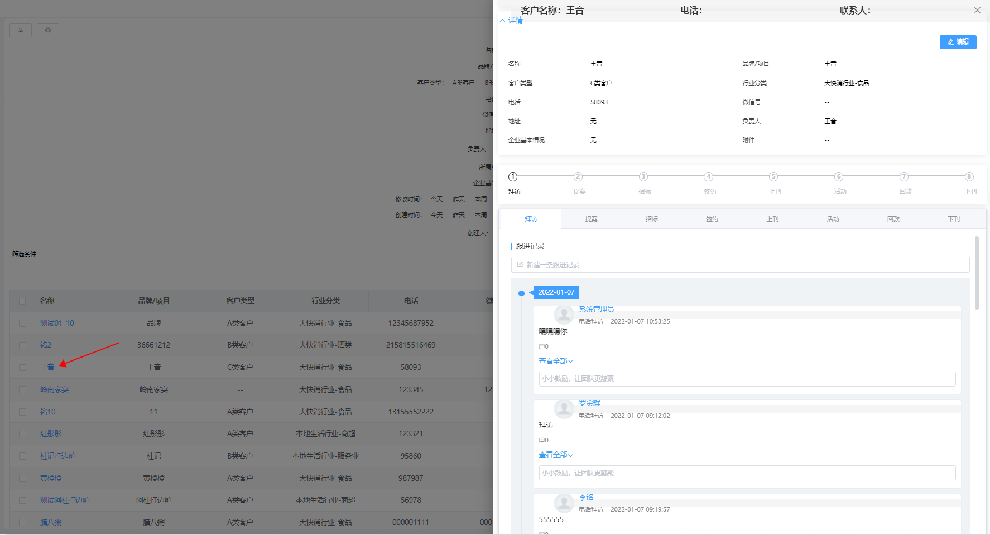The image size is (990, 535).
Task: Click the 新建一条跟进记录 input field
Action: tap(740, 264)
